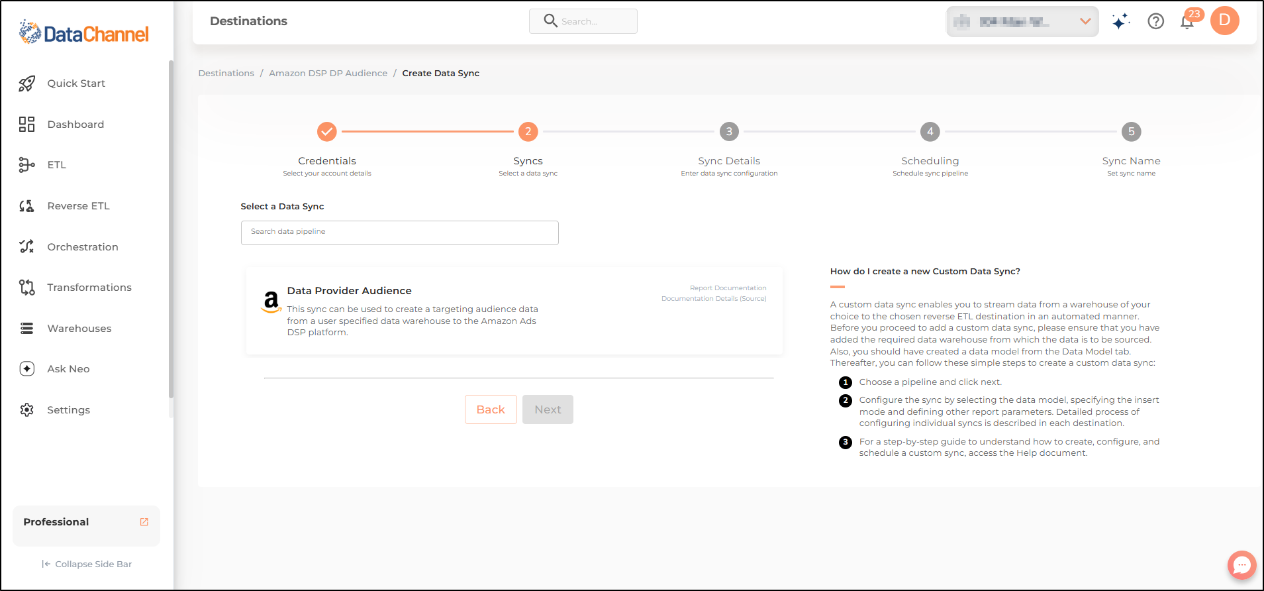Viewport: 1264px width, 591px height.
Task: Open Quick Start from sidebar
Action: 76,83
